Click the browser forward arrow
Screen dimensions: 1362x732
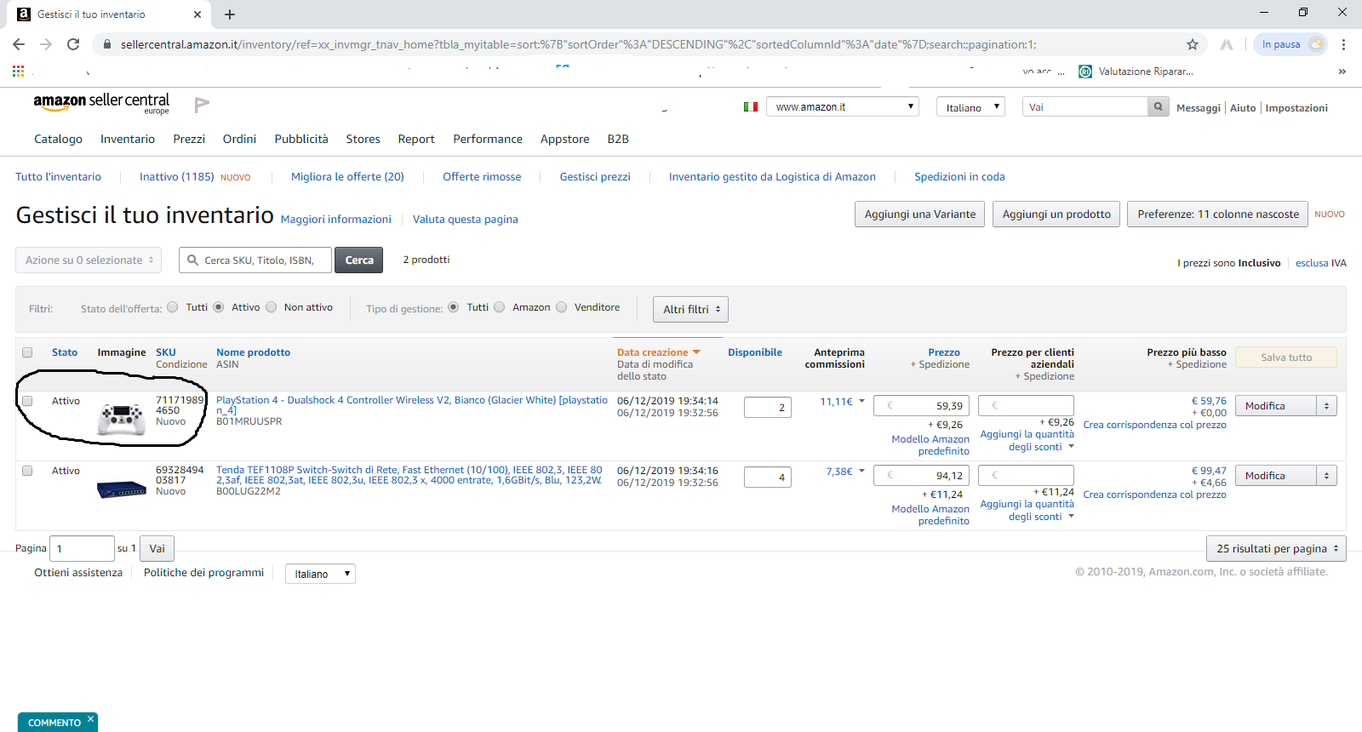(x=46, y=44)
